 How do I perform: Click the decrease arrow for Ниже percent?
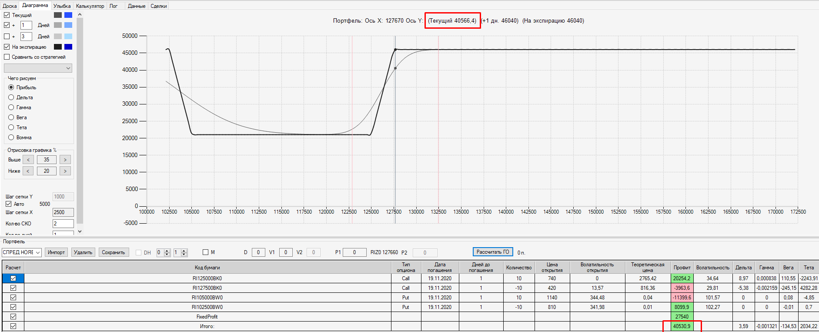(x=28, y=171)
